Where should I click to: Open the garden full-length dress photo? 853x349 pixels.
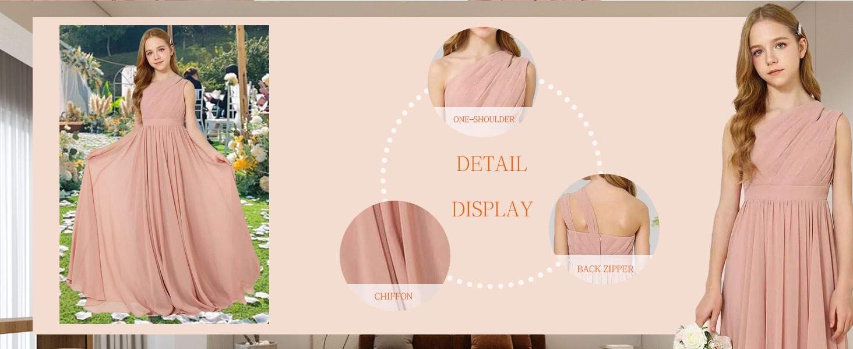pos(164,174)
